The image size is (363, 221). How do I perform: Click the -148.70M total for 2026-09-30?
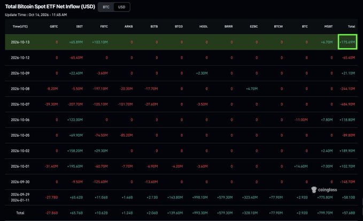tap(347, 181)
